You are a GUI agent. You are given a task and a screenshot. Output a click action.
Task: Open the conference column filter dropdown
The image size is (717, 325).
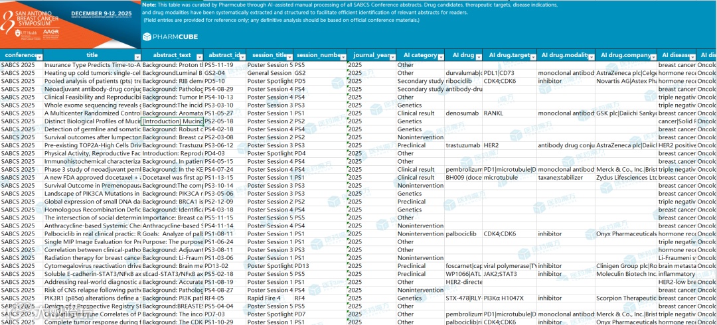click(x=39, y=57)
